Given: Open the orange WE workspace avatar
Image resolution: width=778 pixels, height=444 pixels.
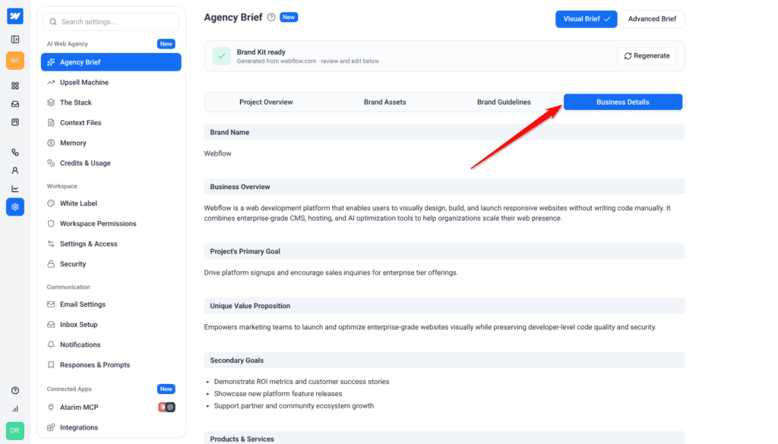Looking at the screenshot, I should point(15,61).
